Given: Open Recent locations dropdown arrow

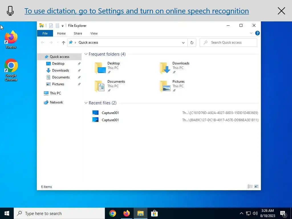Looking at the screenshot, I should point(58,42).
